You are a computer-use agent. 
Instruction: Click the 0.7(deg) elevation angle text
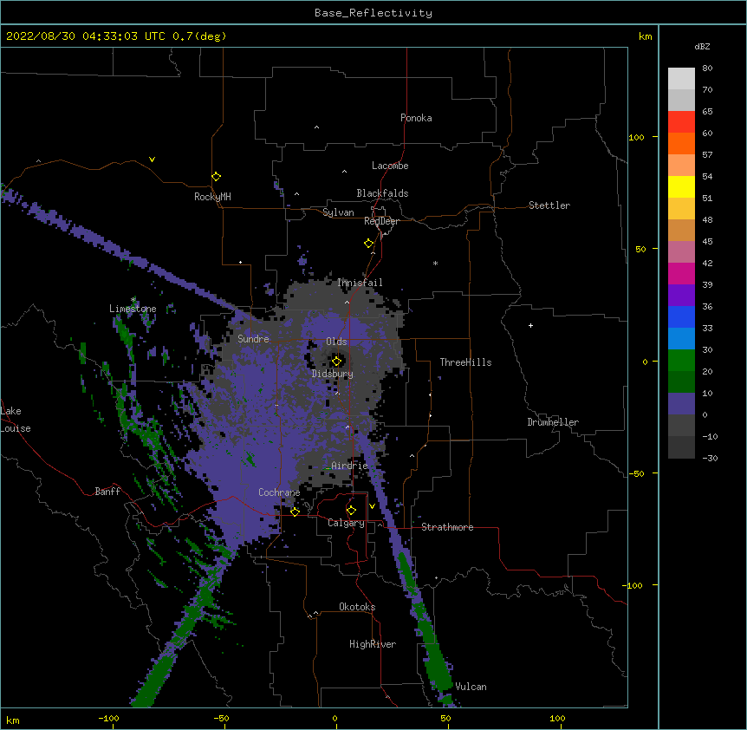coord(199,36)
